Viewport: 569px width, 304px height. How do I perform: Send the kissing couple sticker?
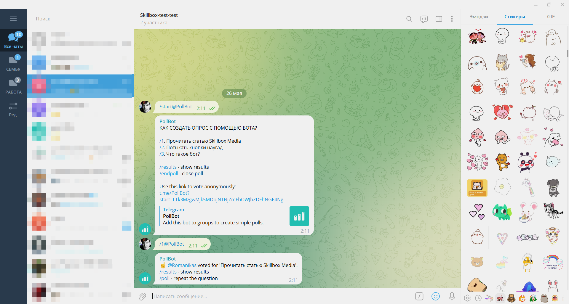click(x=477, y=37)
